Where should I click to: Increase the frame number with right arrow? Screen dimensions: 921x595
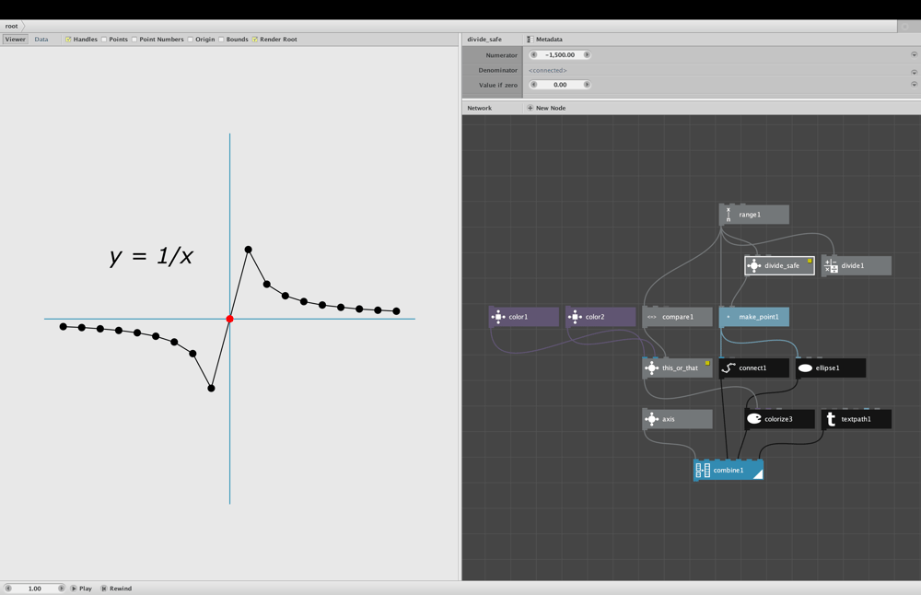(61, 589)
